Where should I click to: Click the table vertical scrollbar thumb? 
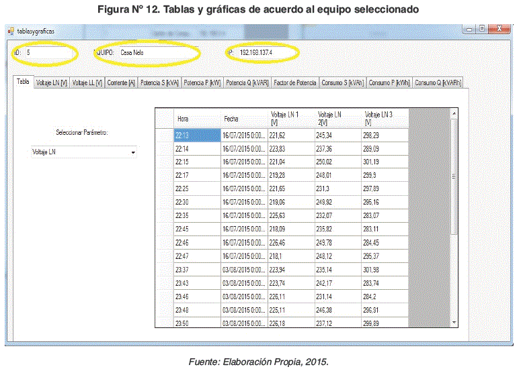tap(454, 174)
